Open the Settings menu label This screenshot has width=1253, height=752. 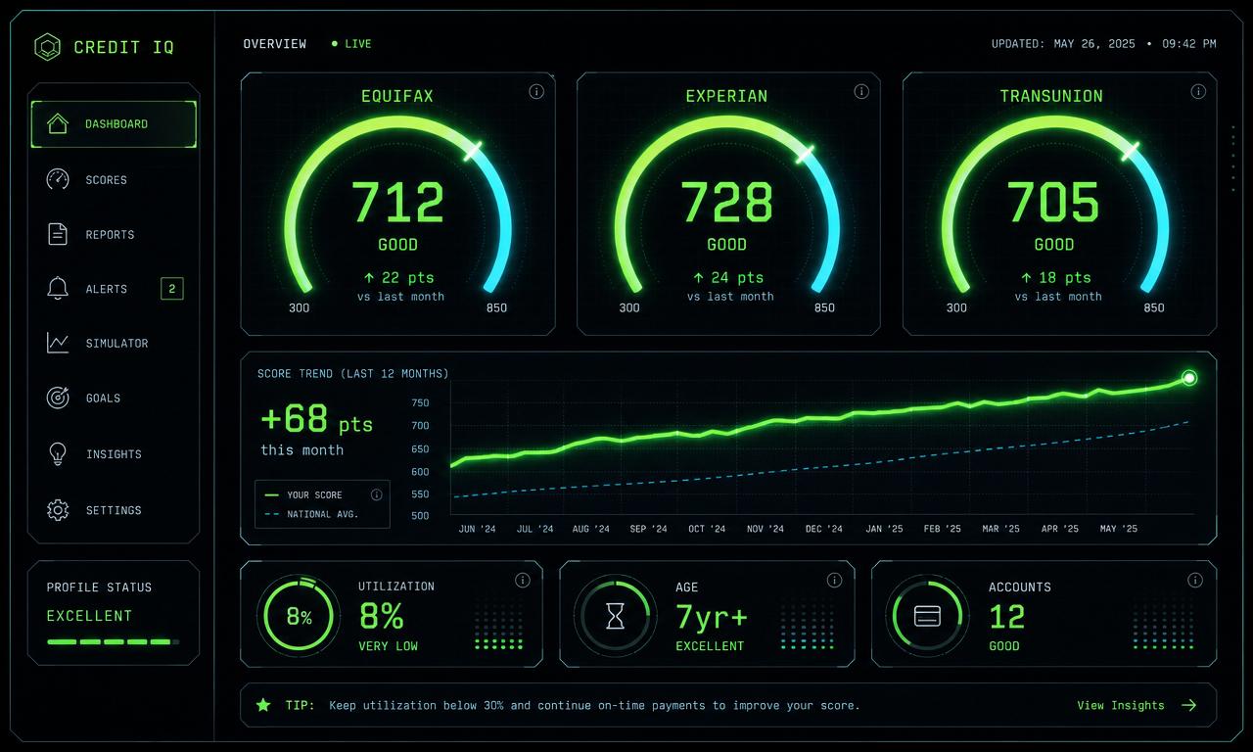point(114,510)
